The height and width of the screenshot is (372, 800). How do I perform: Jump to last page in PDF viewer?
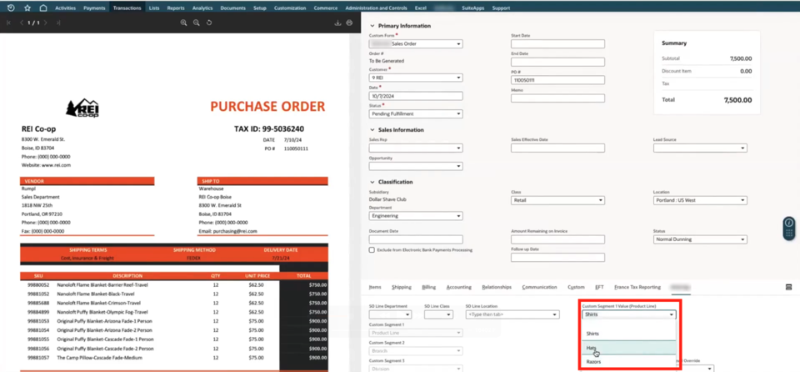(x=58, y=23)
